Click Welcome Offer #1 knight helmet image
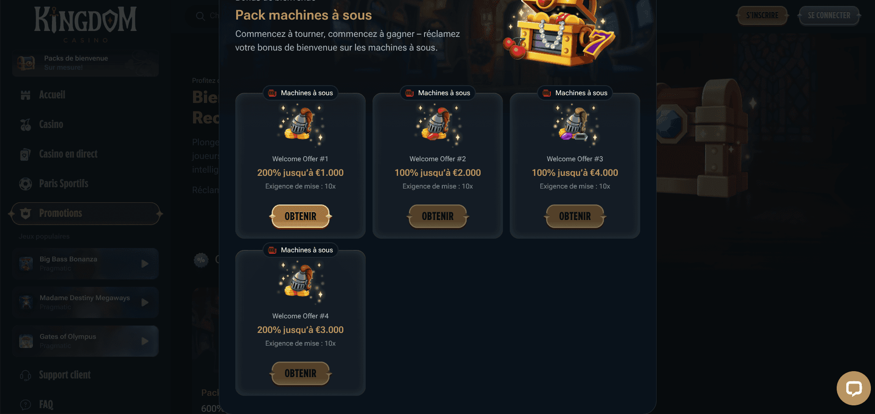 click(301, 124)
